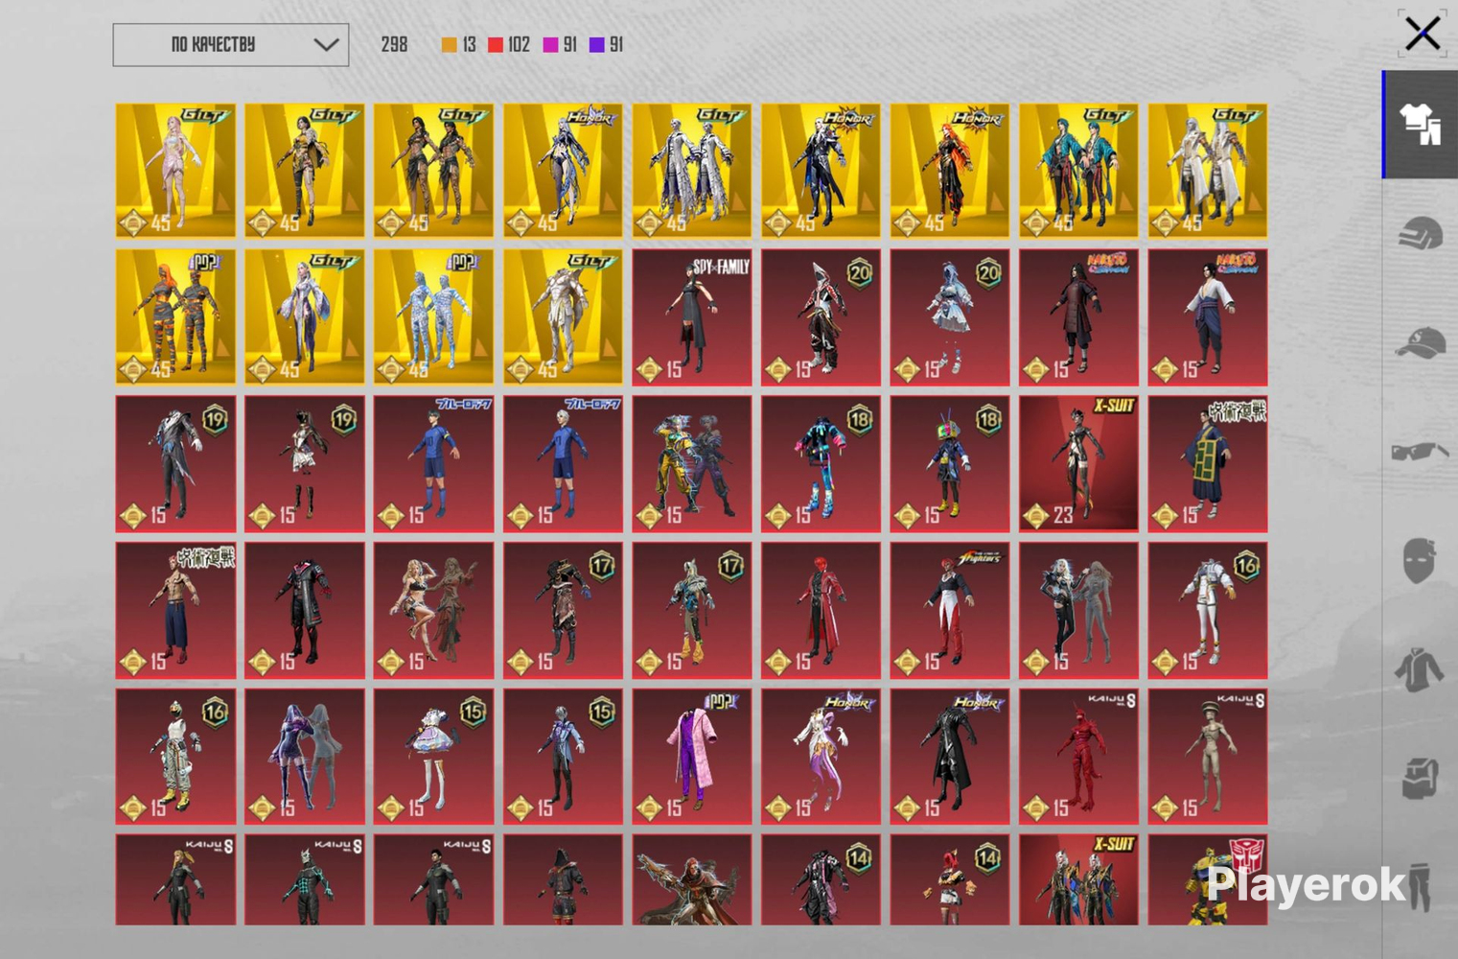Select the blue dress outfit with badge 20

point(950,317)
